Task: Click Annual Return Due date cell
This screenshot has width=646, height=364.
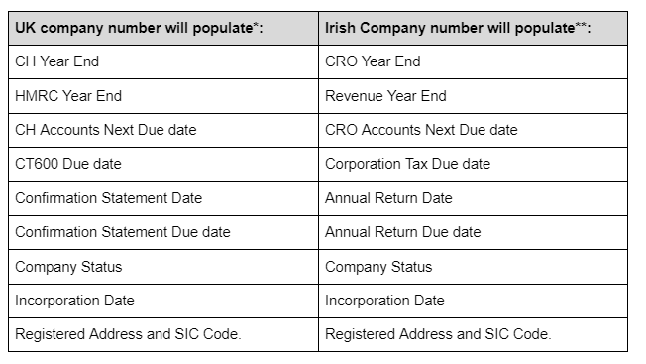Action: [473, 232]
